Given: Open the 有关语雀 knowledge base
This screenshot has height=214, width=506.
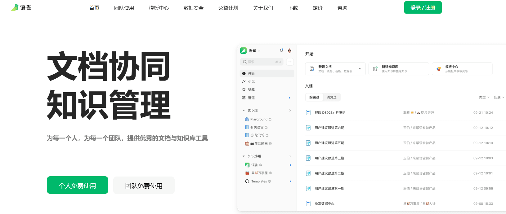Looking at the screenshot, I should [256, 127].
